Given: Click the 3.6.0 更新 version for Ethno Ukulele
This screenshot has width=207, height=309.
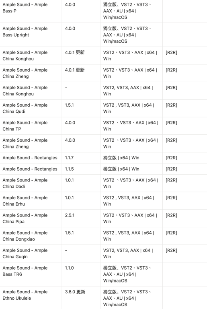Looking at the screenshot, I should (75, 292).
